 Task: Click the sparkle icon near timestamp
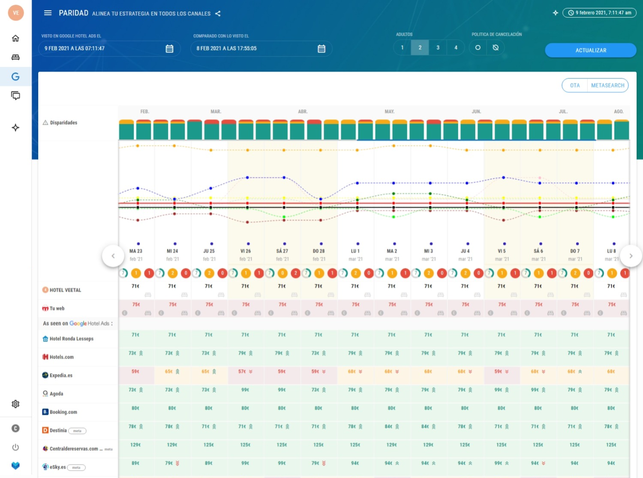556,13
